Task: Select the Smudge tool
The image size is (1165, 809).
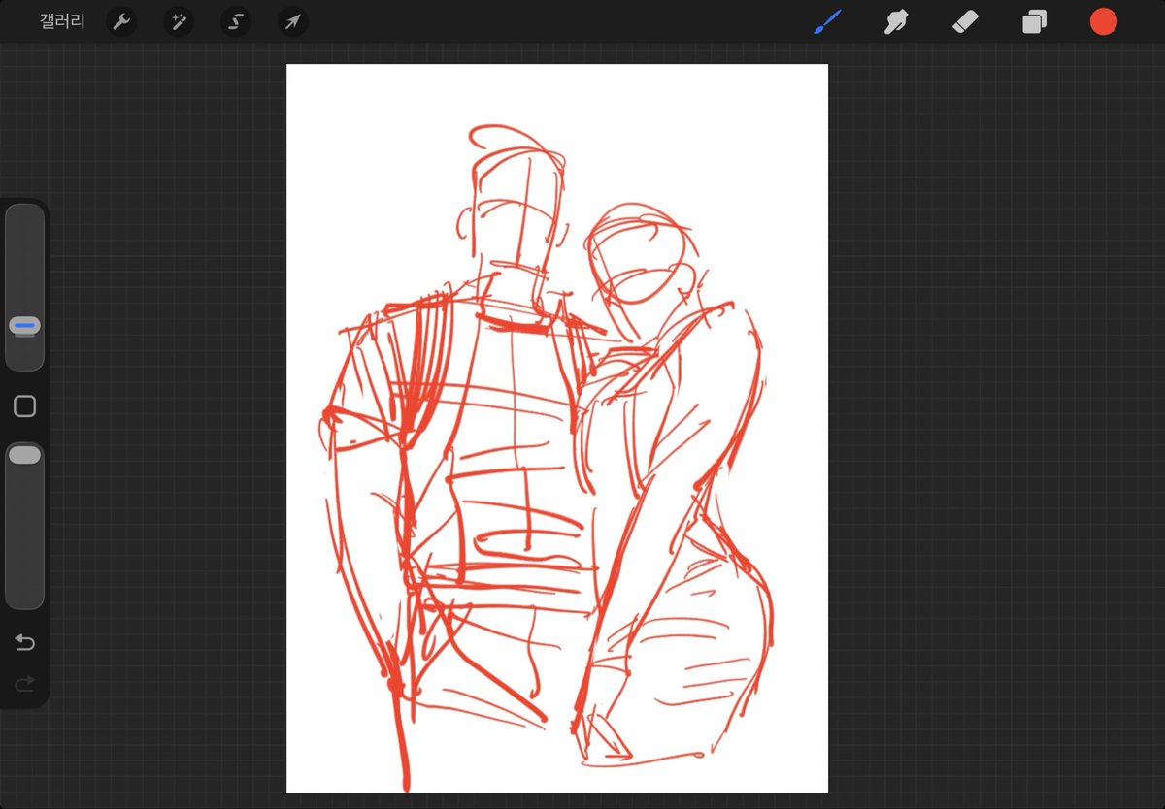Action: tap(896, 21)
